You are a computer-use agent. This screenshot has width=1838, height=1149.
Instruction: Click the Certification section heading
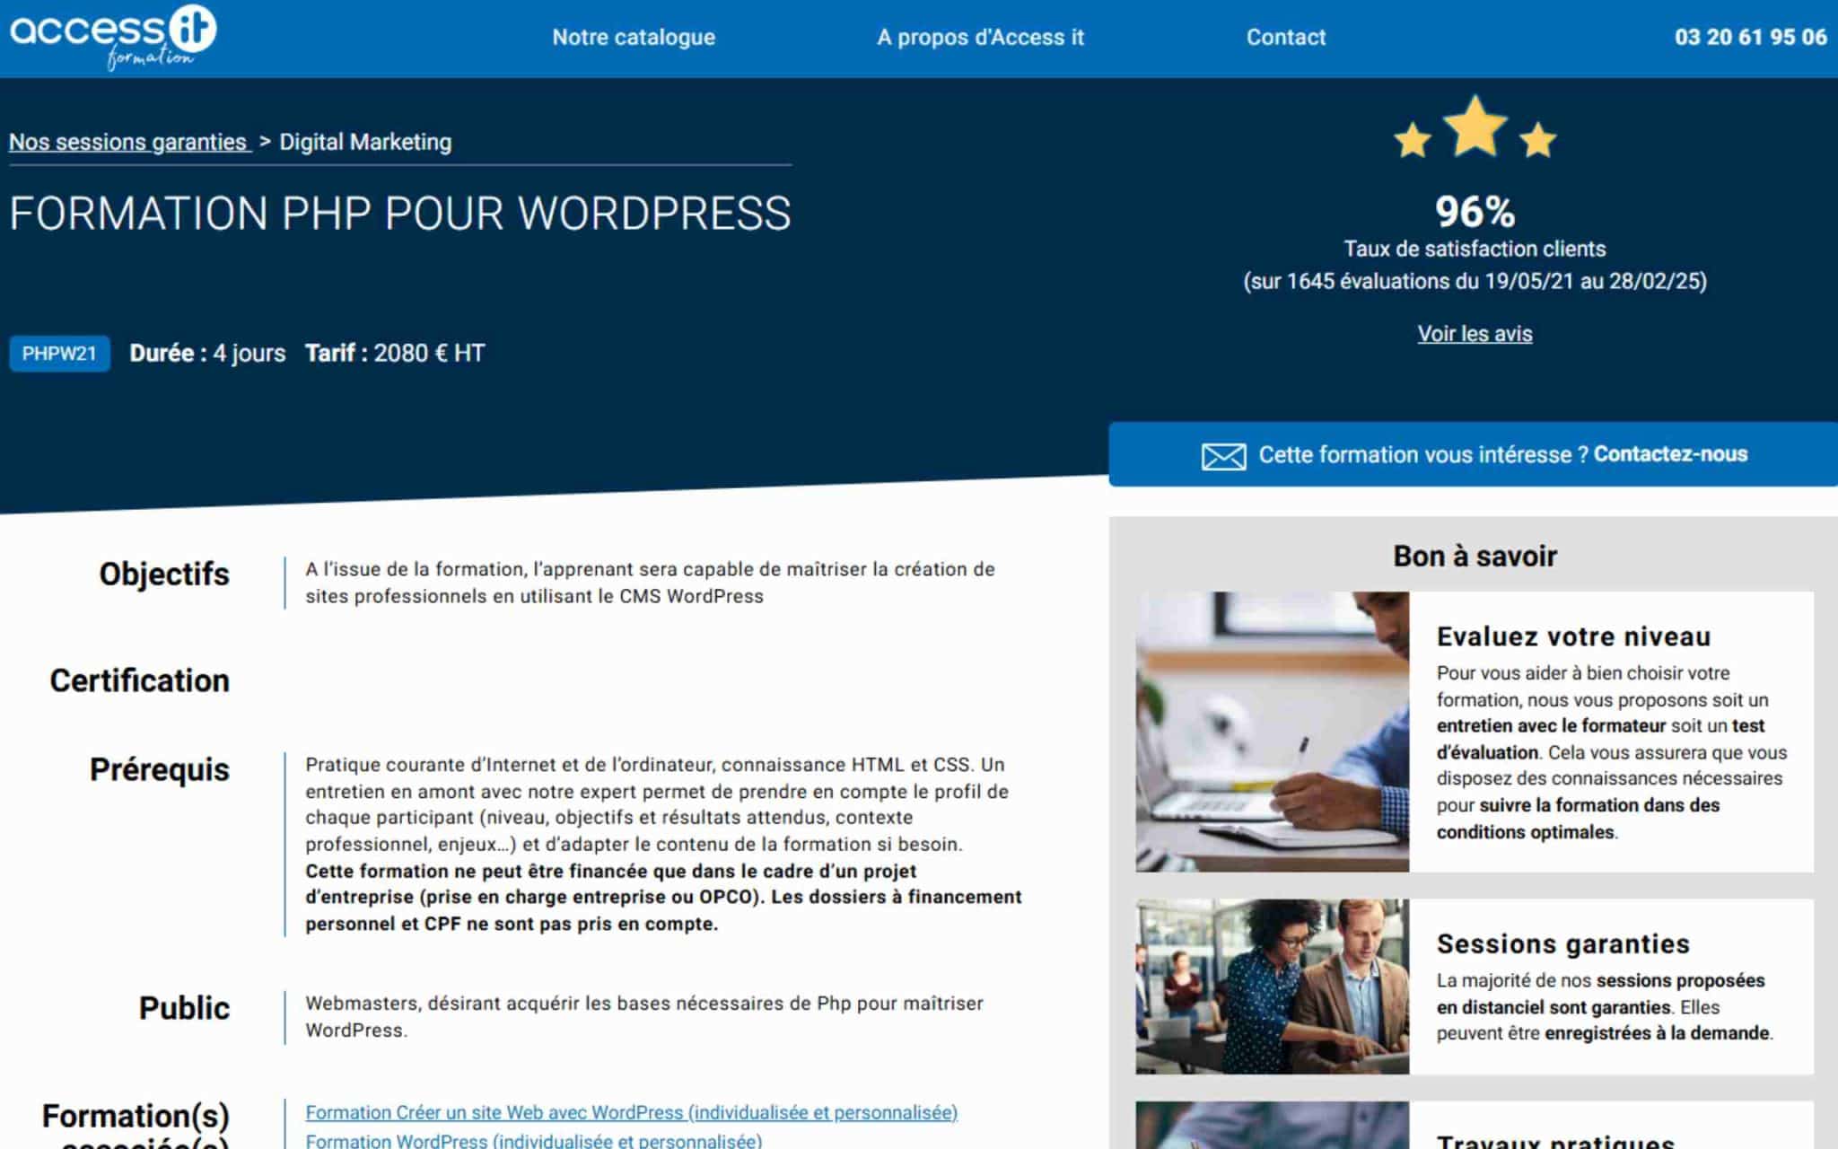pos(139,680)
